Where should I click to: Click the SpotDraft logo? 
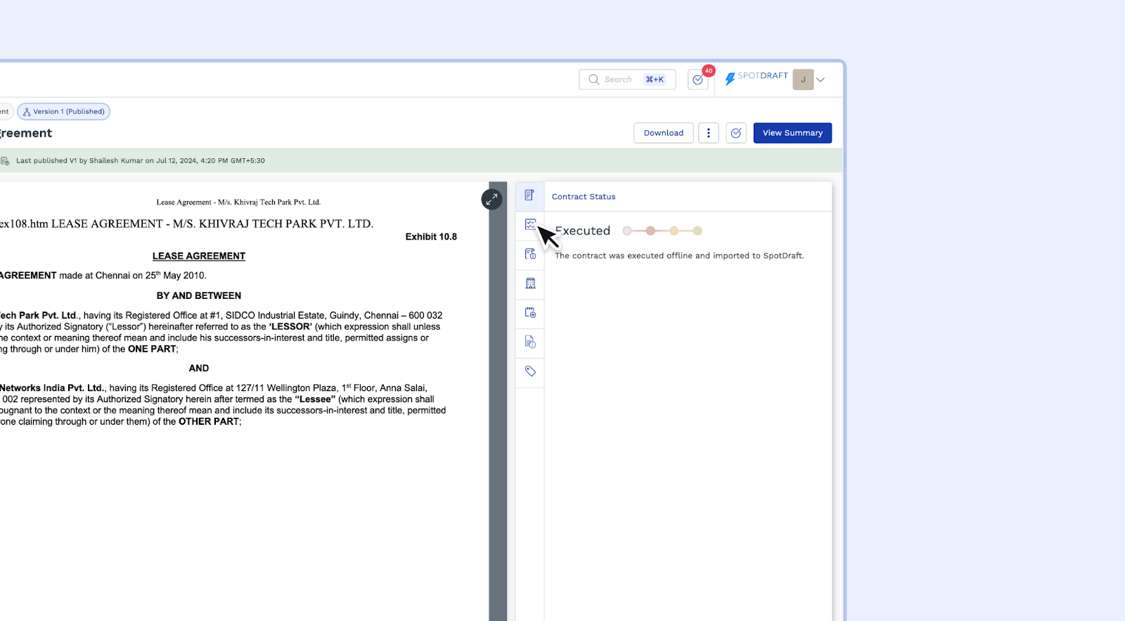pyautogui.click(x=757, y=77)
